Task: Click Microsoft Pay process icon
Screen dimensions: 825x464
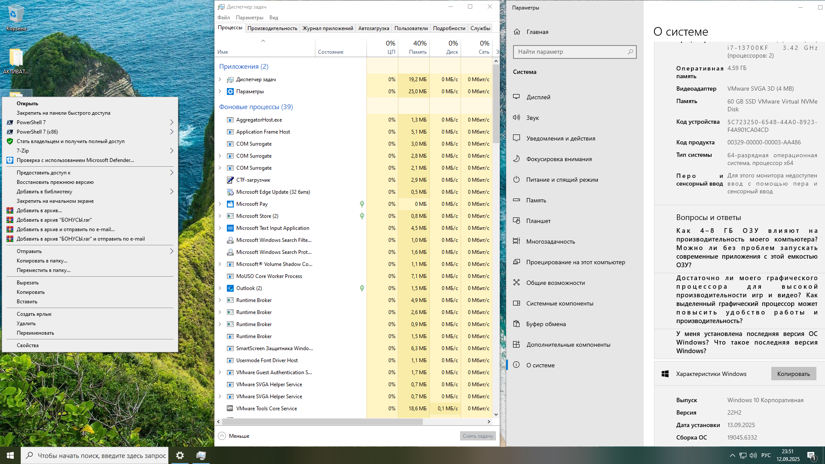Action: (x=230, y=204)
